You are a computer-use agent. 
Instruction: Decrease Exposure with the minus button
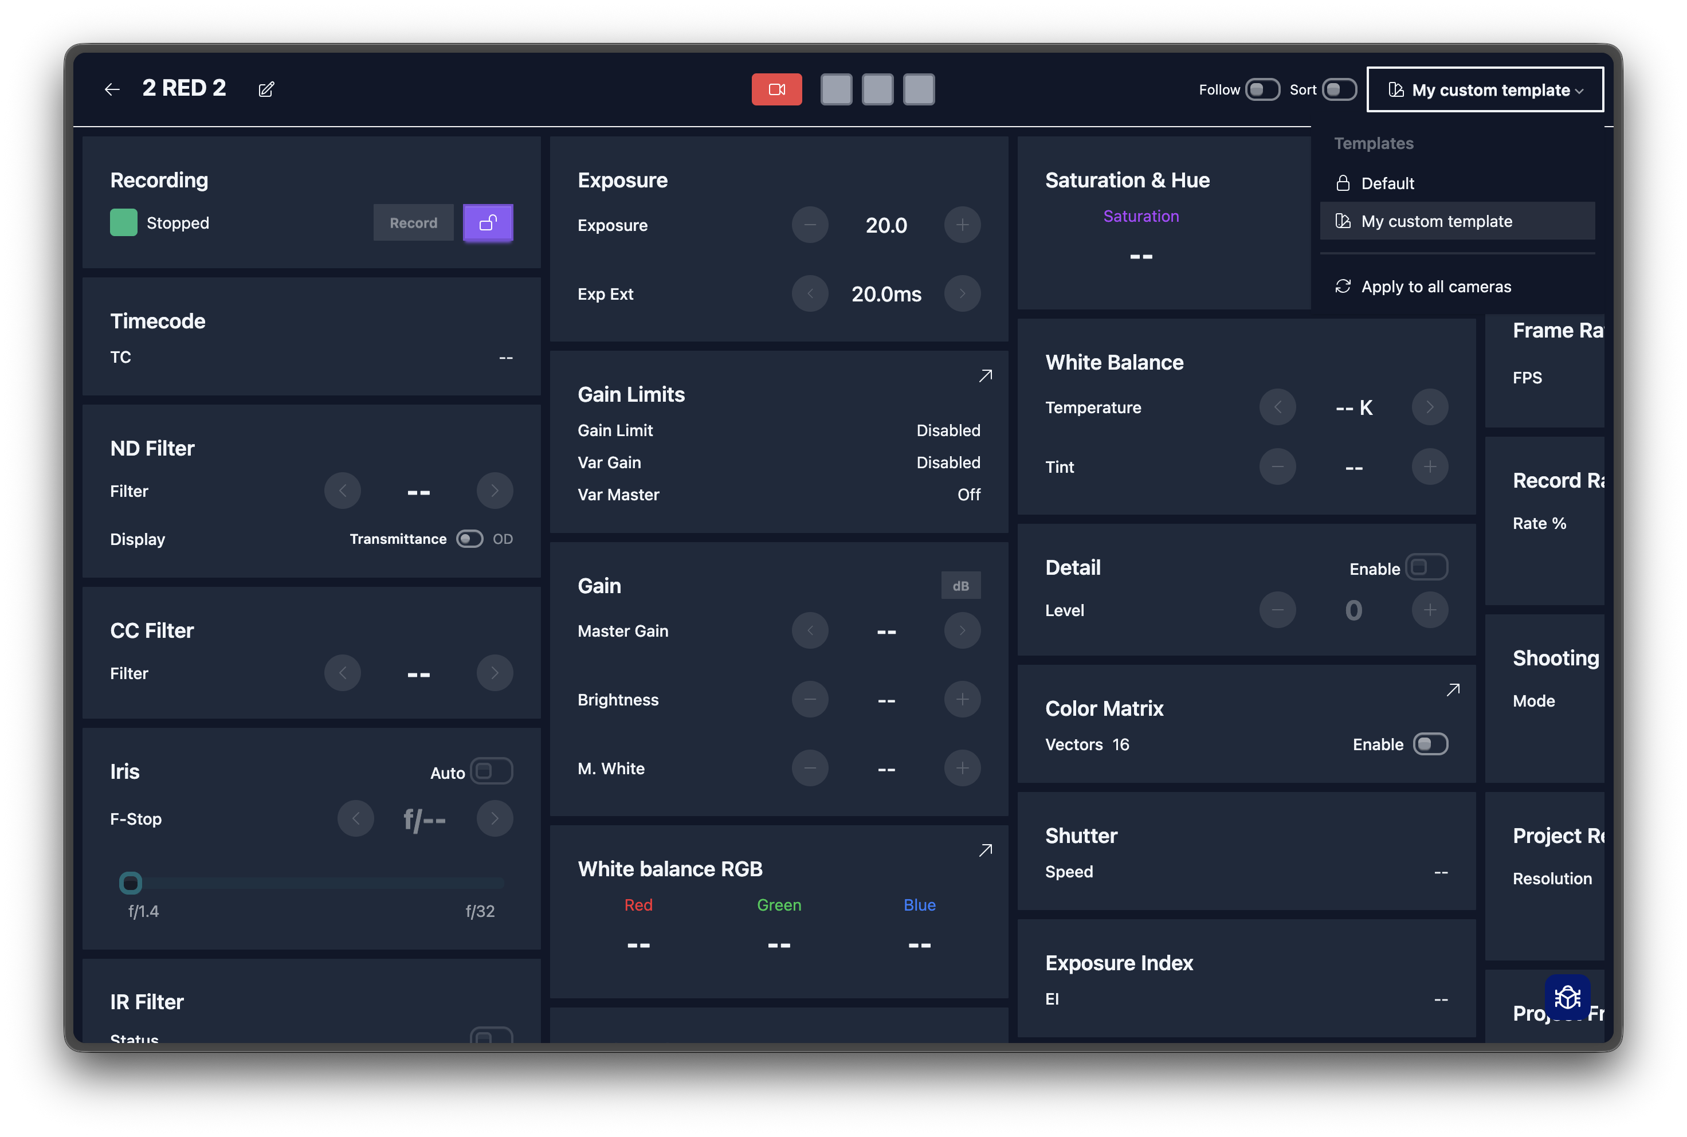coord(810,225)
